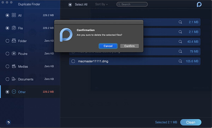This screenshot has width=212, height=128.
Task: Preview macmaster11111.dmg with magnifier icon
Action: 180,61
